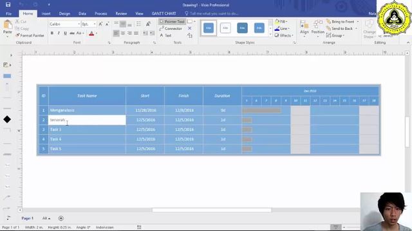
Task: Apply the last blue shape style thumbnail
Action: [259, 28]
